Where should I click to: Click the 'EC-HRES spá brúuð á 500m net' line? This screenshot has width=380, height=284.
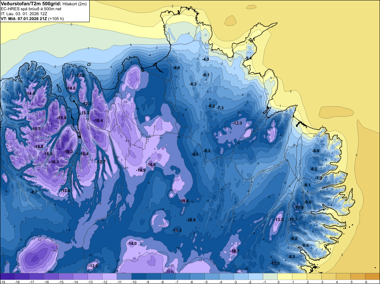[31, 9]
